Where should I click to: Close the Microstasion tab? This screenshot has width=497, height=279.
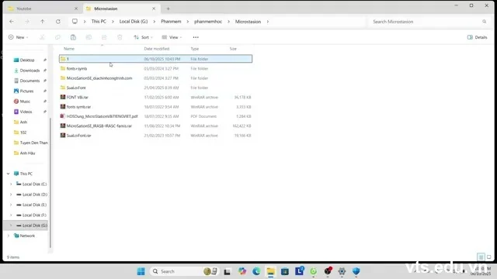[154, 9]
